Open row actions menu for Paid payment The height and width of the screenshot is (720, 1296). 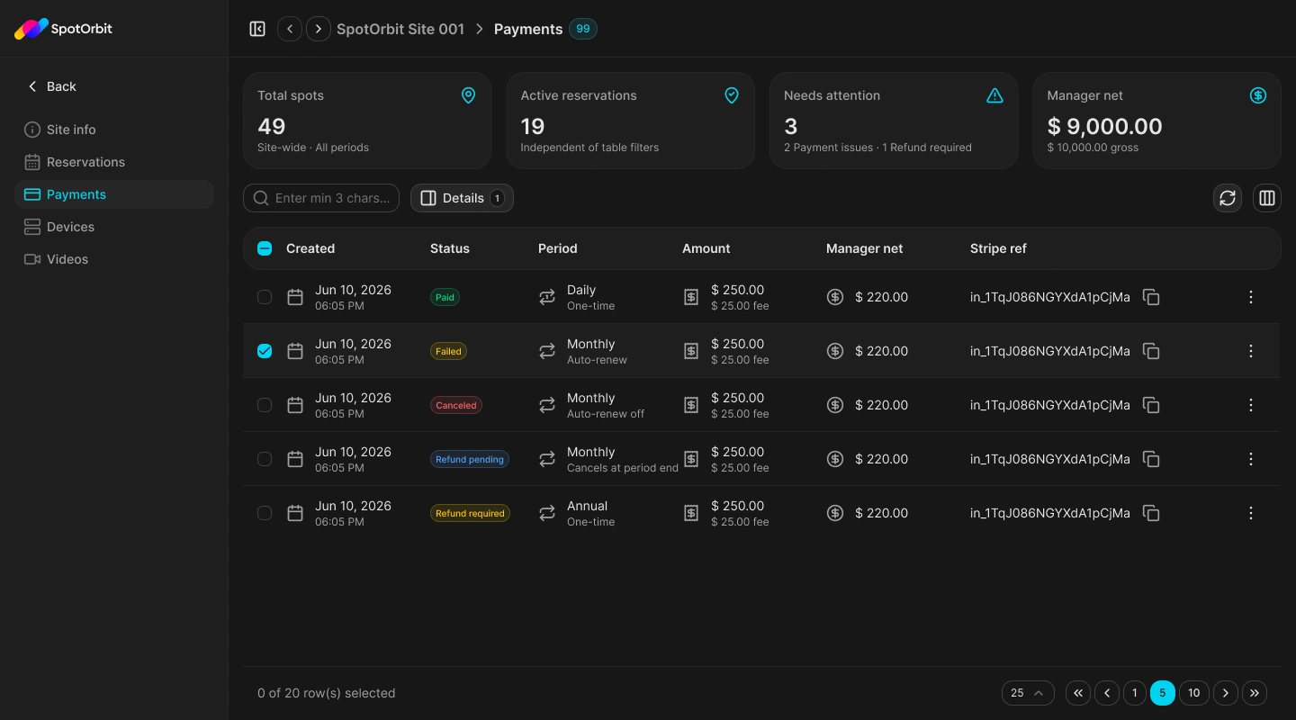(1251, 297)
